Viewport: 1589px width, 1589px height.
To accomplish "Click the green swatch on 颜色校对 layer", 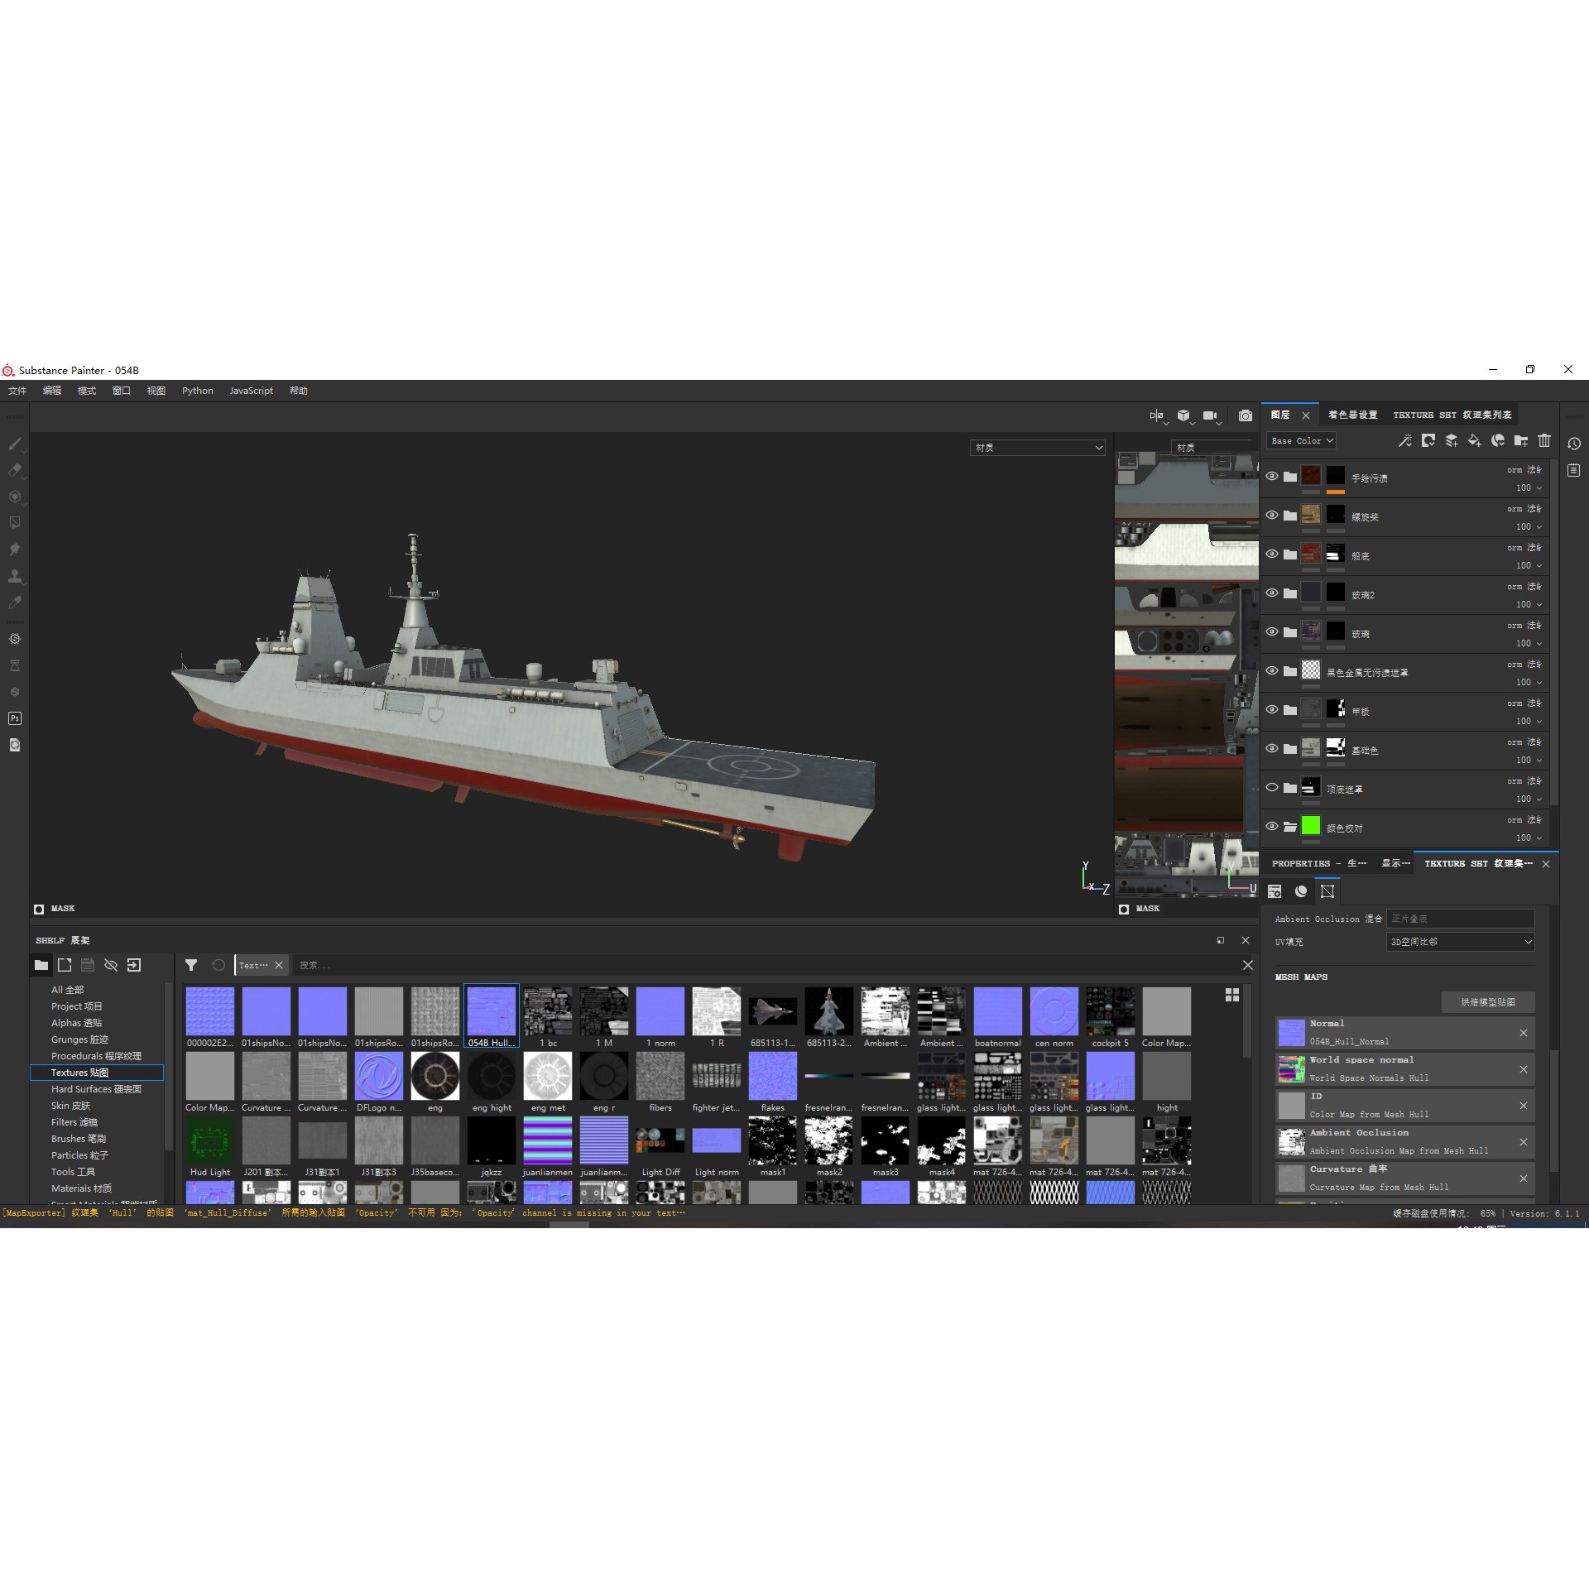I will [1311, 826].
